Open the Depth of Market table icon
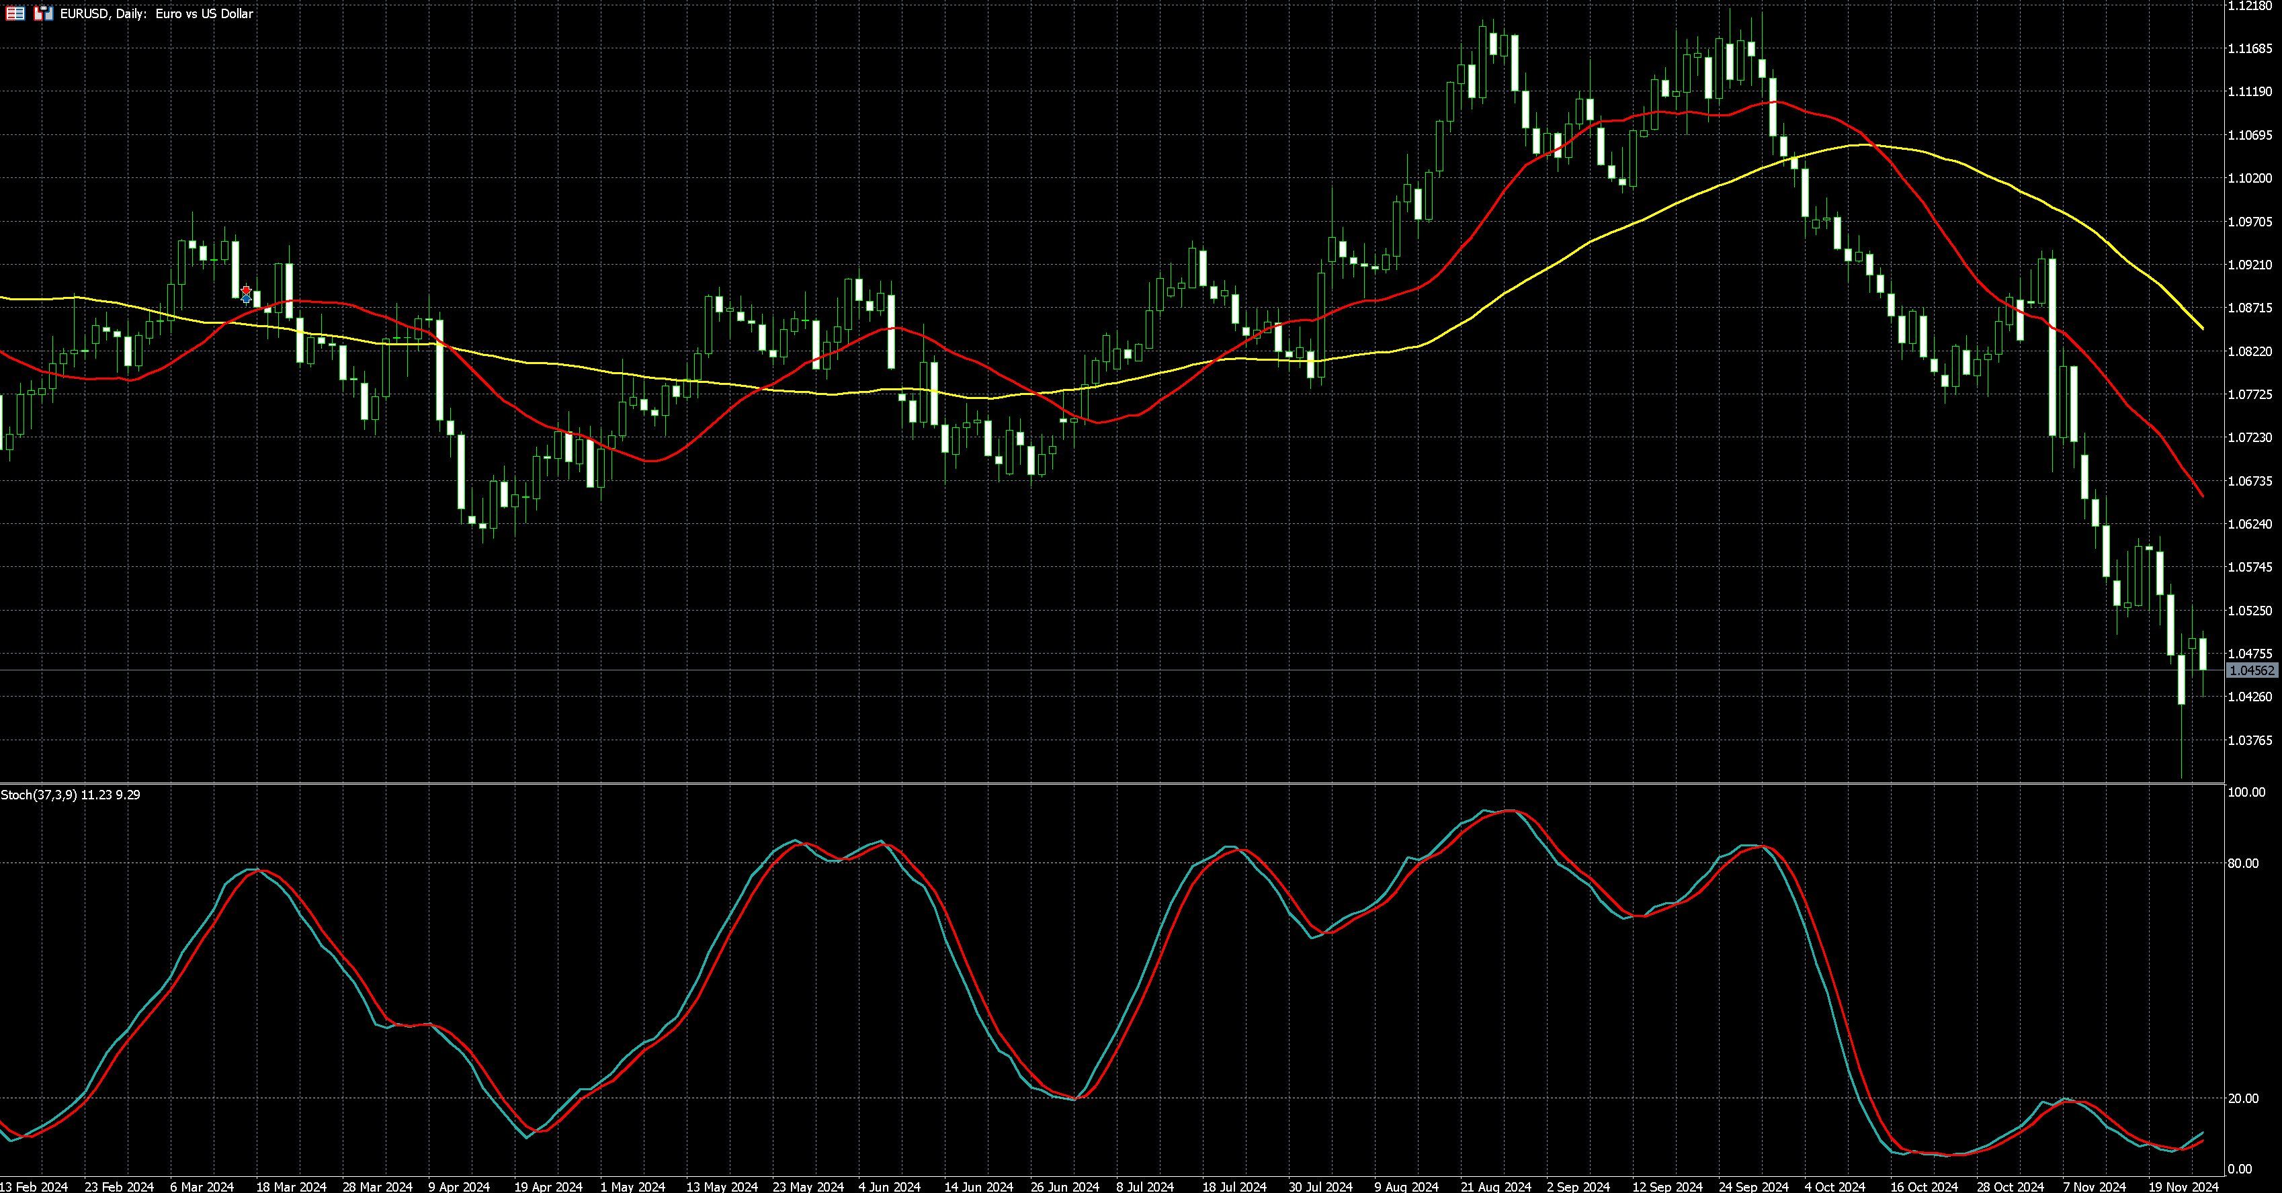 click(15, 13)
